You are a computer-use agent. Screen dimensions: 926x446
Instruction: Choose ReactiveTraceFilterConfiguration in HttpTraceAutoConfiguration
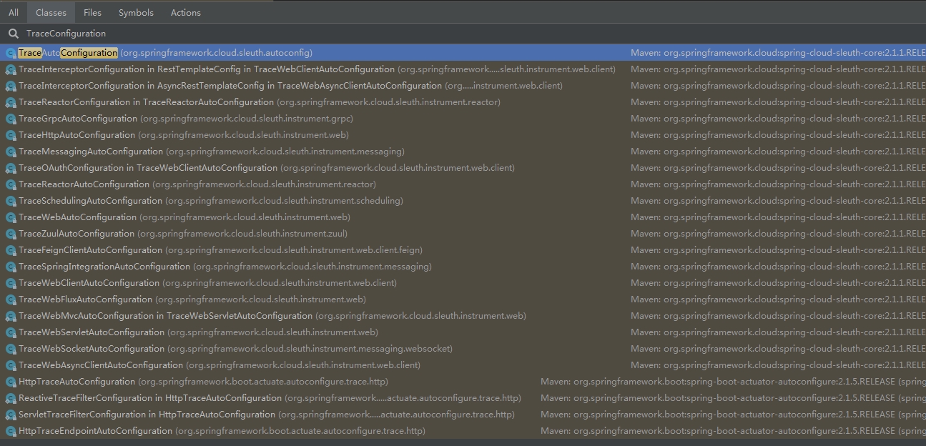tap(463, 398)
